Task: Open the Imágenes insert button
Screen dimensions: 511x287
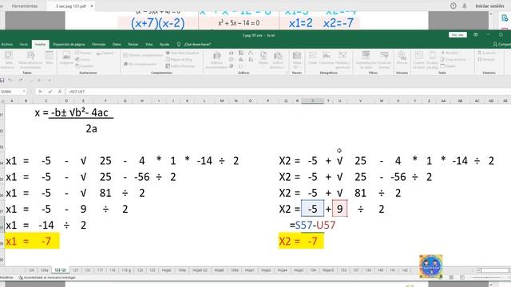Action: pos(66,58)
